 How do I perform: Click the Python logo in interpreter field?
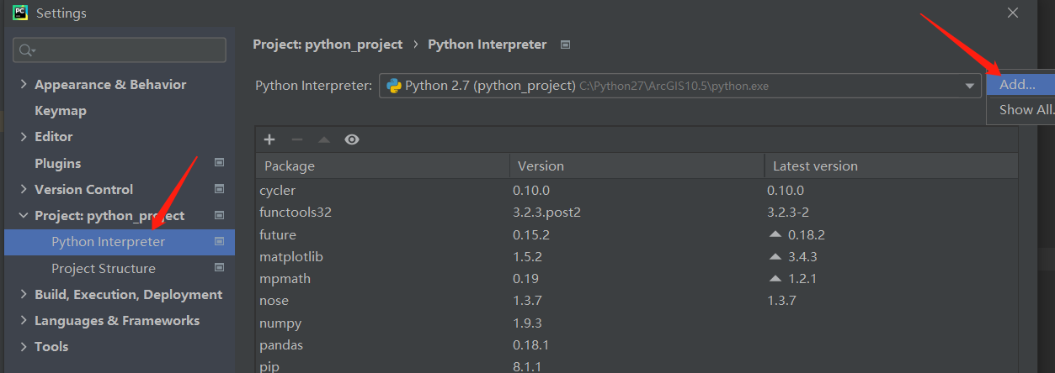click(x=393, y=86)
